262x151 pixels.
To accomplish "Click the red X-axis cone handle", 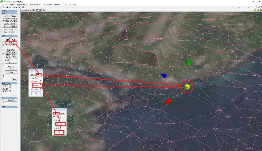I will pos(168,102).
